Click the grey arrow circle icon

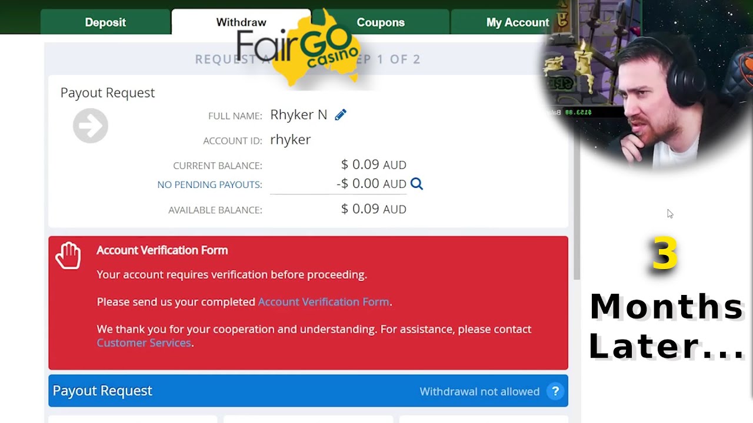point(91,125)
